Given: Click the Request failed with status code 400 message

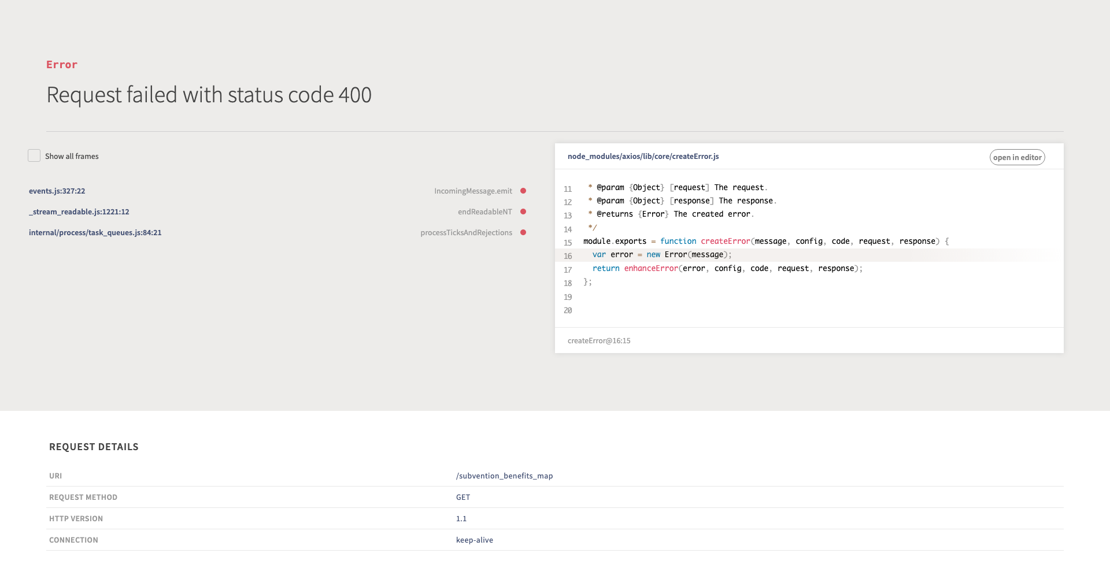Looking at the screenshot, I should point(209,95).
